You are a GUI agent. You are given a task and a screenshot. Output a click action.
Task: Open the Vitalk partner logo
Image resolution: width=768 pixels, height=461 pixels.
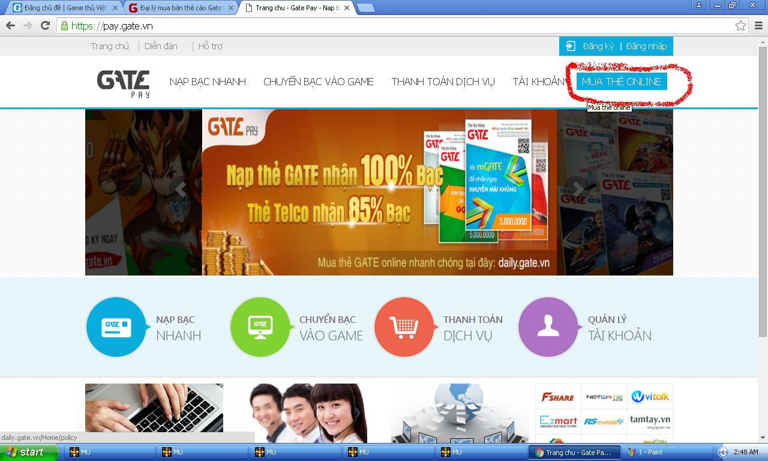point(650,397)
